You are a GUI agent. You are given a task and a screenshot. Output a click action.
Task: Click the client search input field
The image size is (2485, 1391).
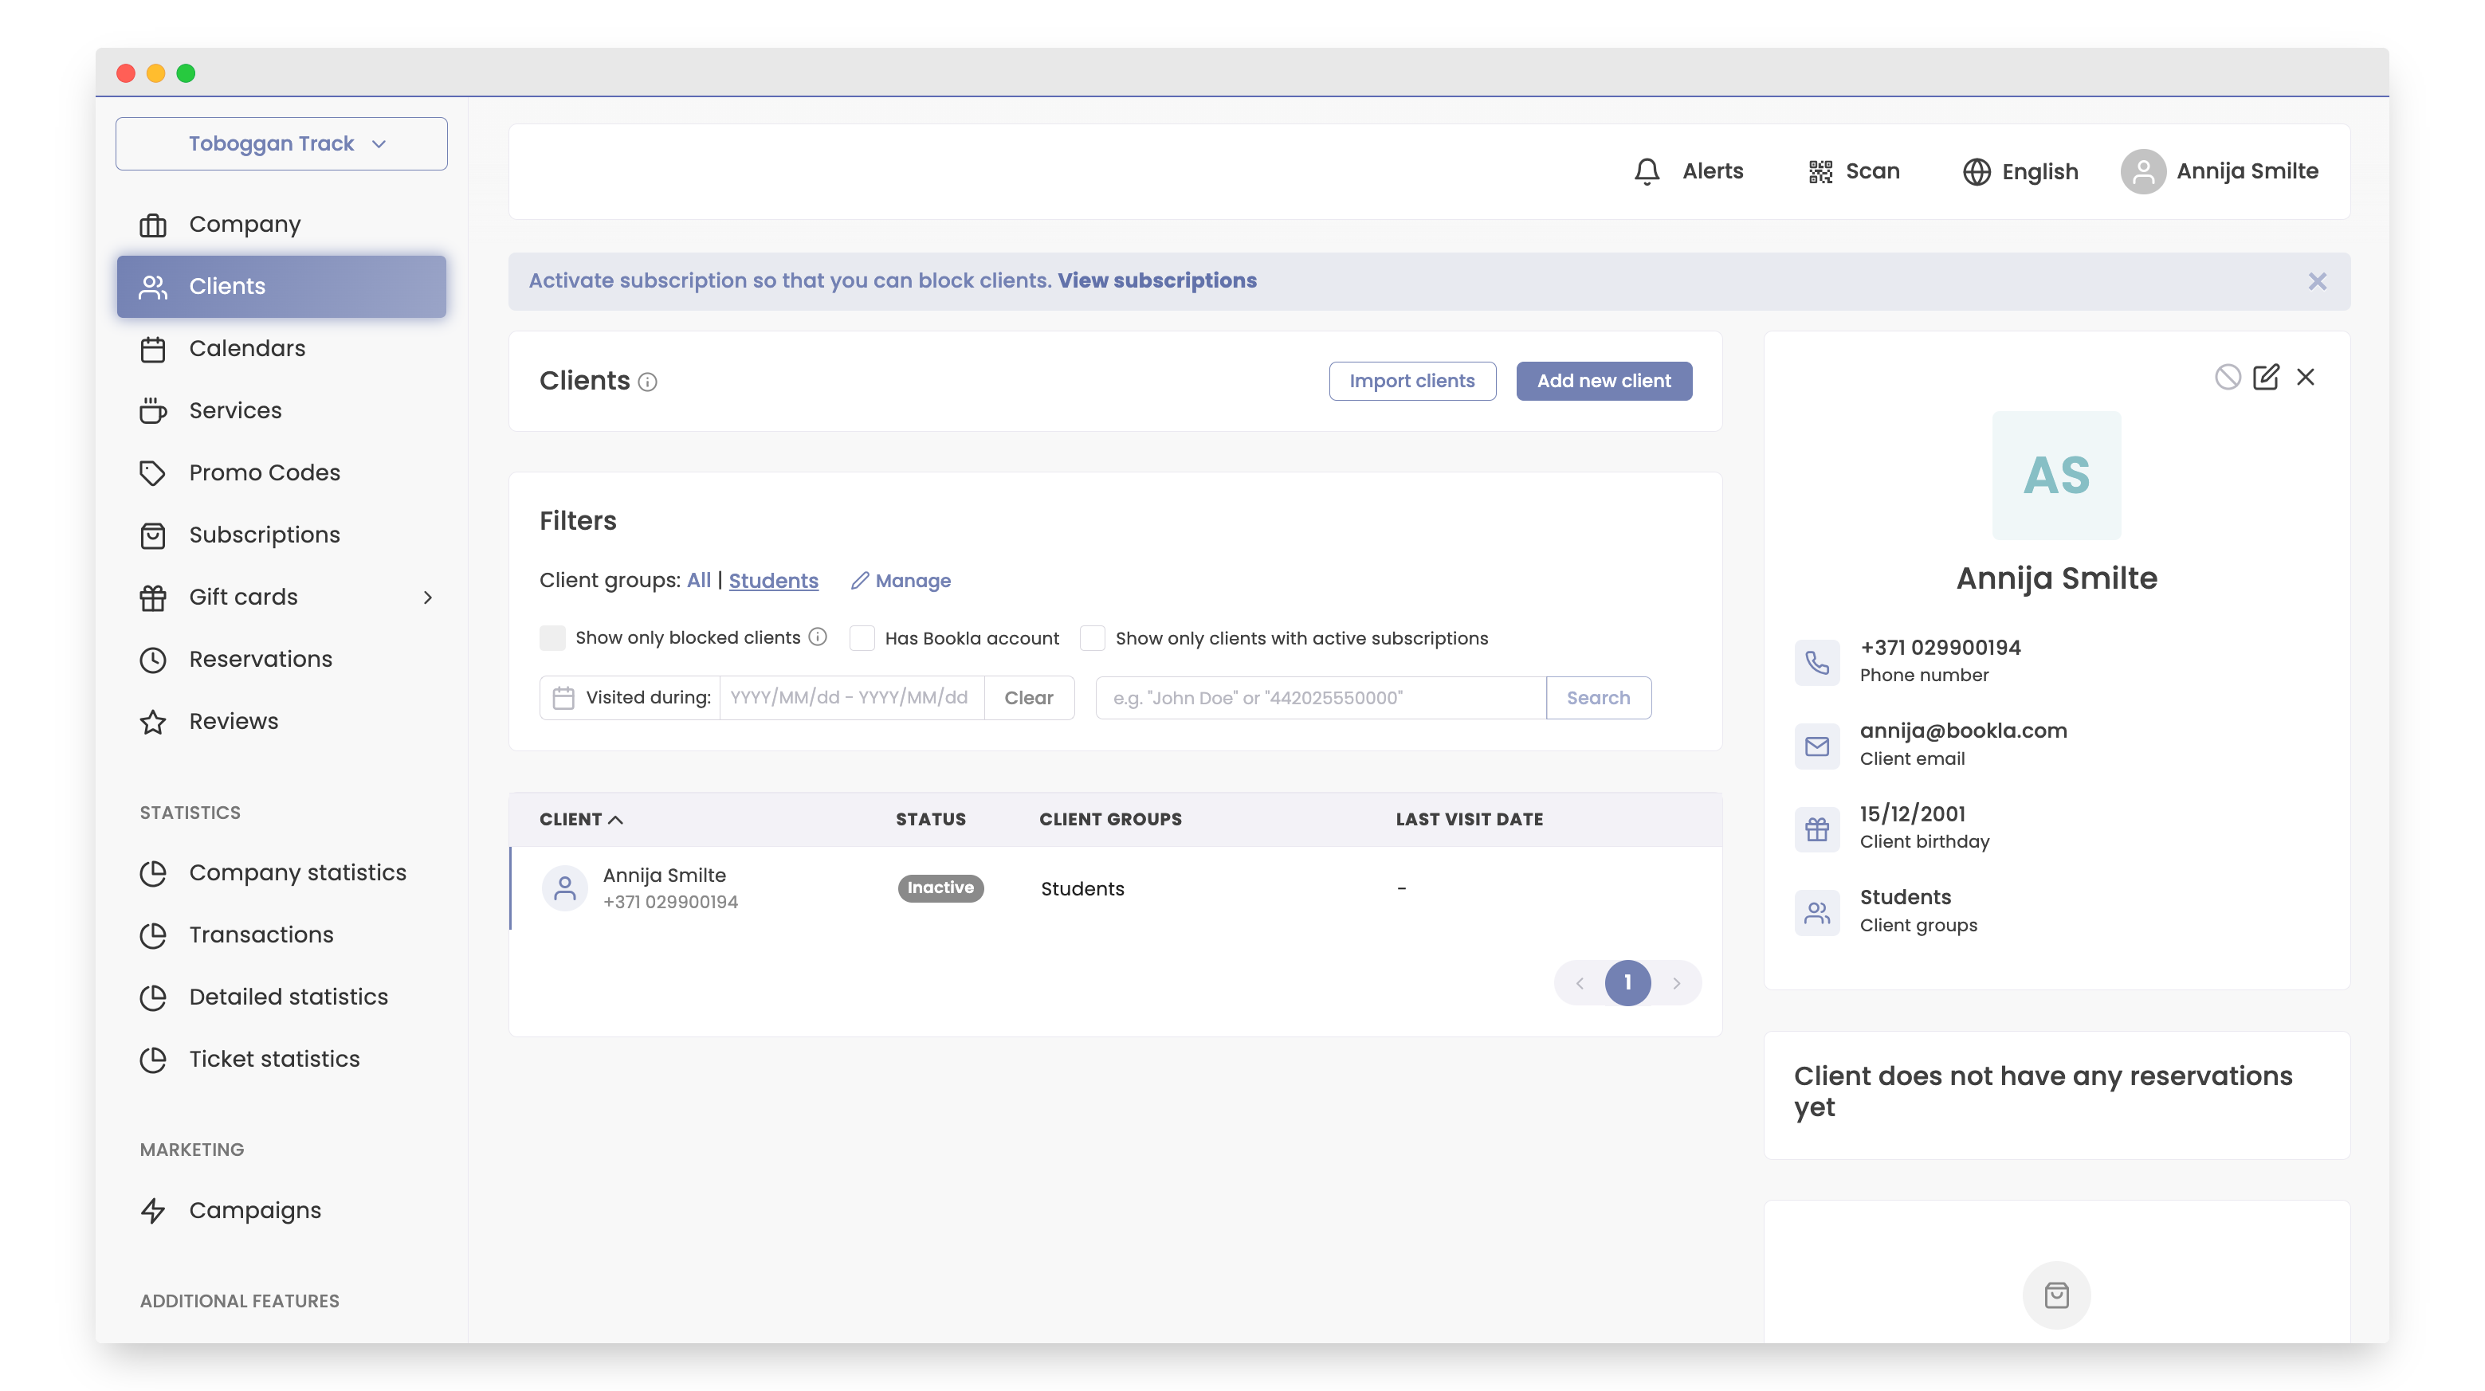(x=1320, y=697)
